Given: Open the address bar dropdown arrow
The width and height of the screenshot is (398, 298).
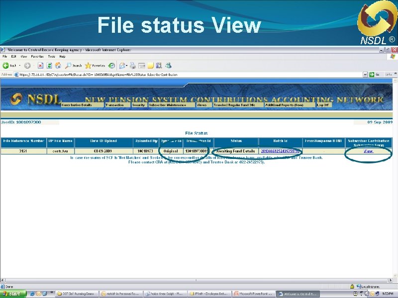Looking at the screenshot, I should [365, 74].
